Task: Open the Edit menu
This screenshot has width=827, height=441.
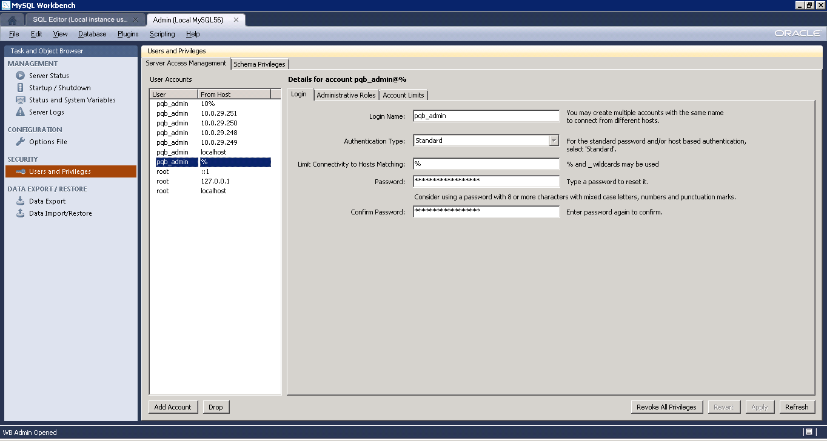Action: coord(36,34)
